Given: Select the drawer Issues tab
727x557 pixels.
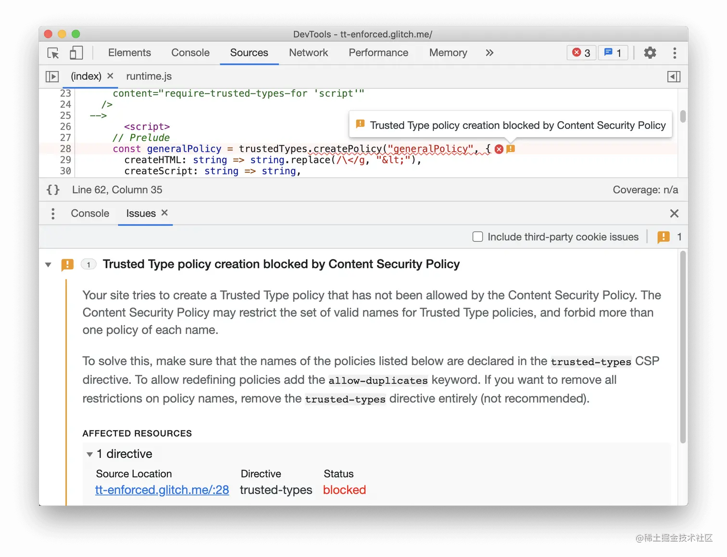Looking at the screenshot, I should 141,214.
